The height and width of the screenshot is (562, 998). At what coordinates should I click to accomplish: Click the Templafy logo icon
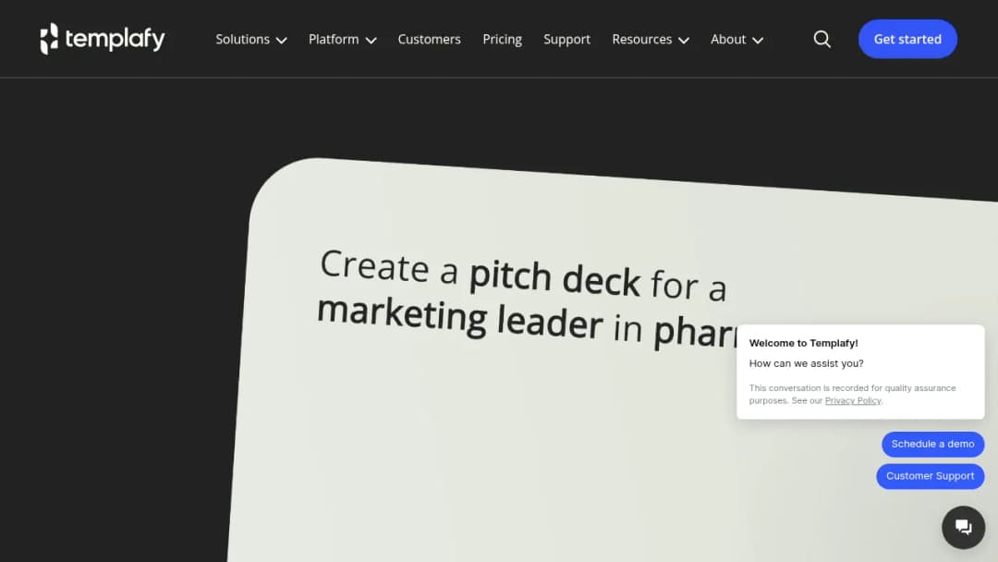49,38
